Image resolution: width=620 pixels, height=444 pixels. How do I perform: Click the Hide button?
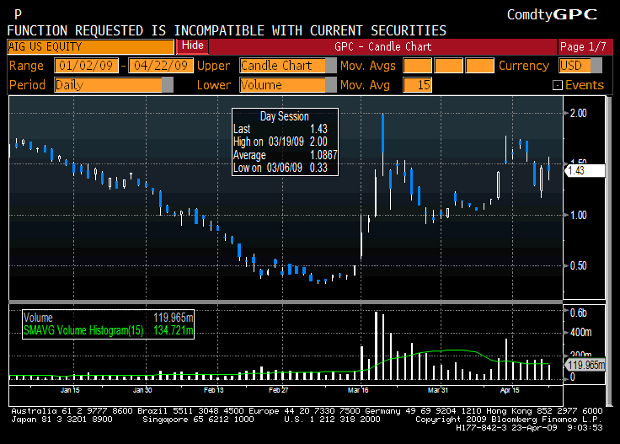click(x=193, y=45)
